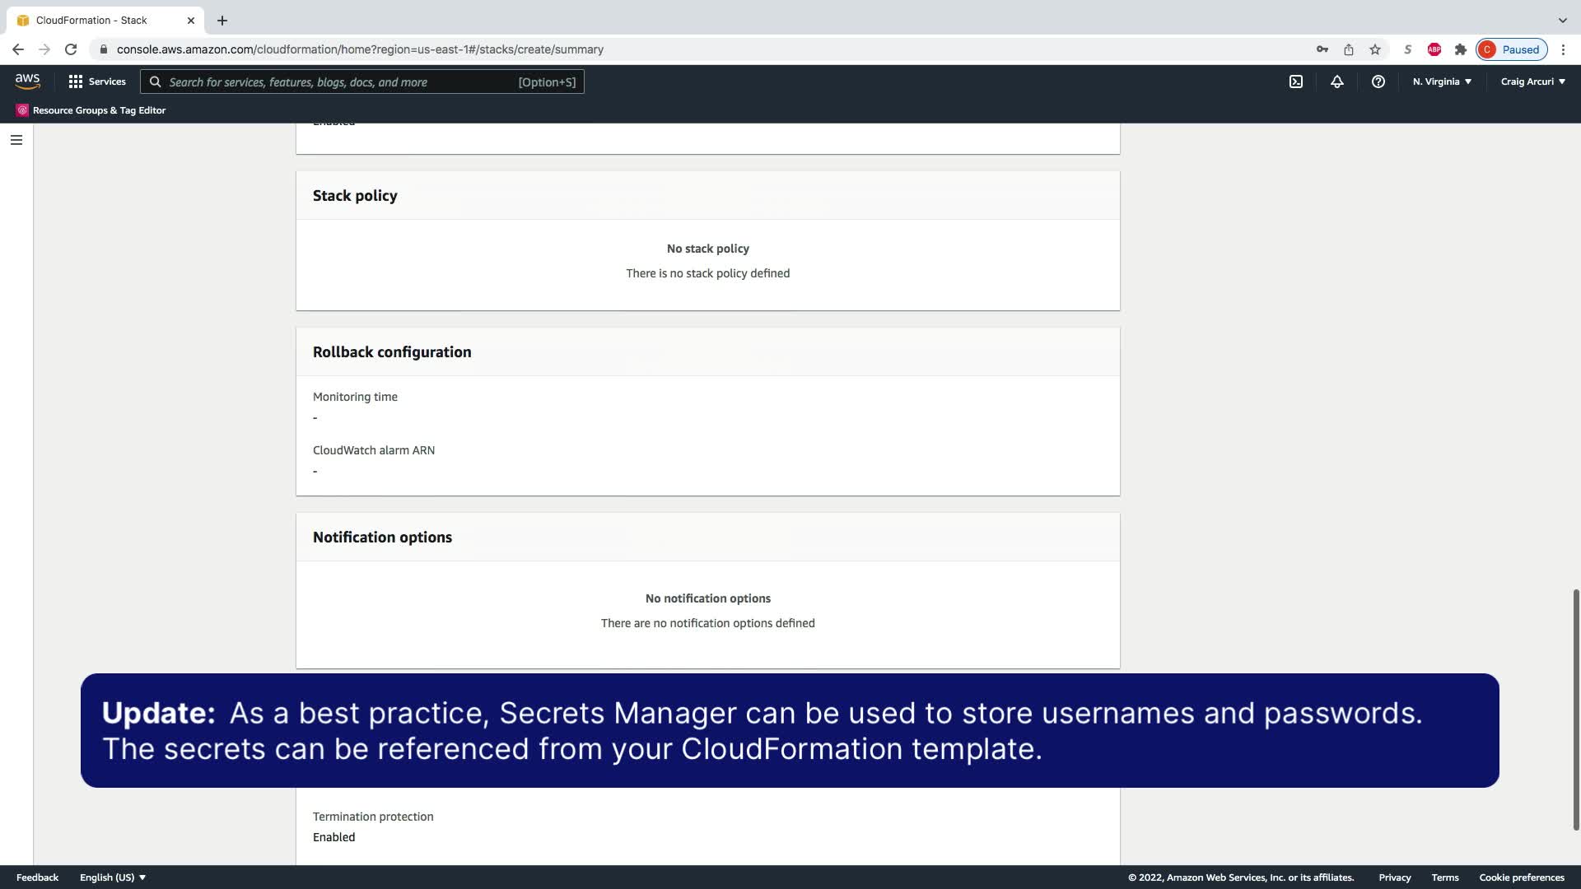Open AWS CloudShell icon
1581x889 pixels.
(1295, 81)
